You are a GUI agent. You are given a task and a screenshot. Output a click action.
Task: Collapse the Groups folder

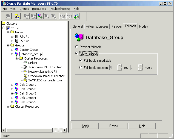pyautogui.click(x=8, y=45)
